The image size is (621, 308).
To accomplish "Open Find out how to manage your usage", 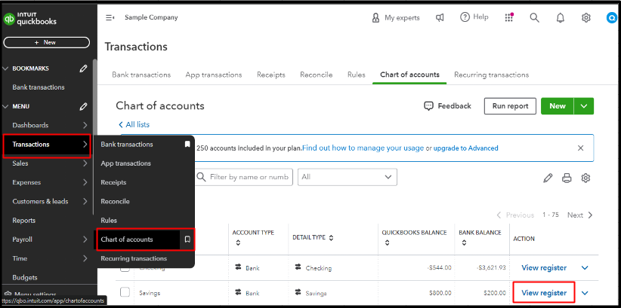I will (363, 148).
